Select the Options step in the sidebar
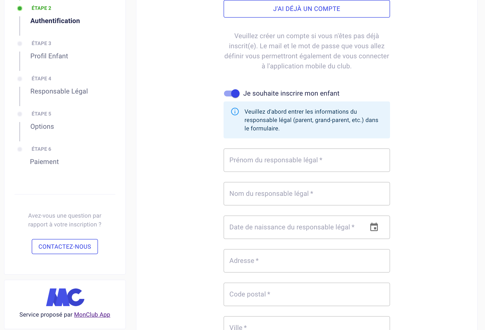 click(x=42, y=127)
